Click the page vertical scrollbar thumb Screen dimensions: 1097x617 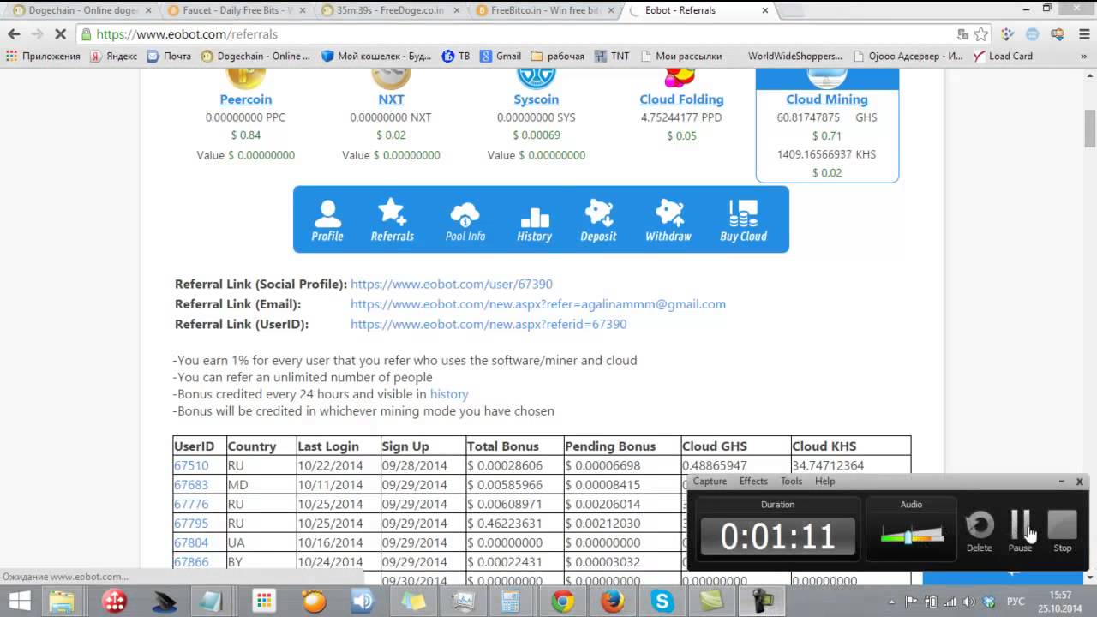(1090, 129)
